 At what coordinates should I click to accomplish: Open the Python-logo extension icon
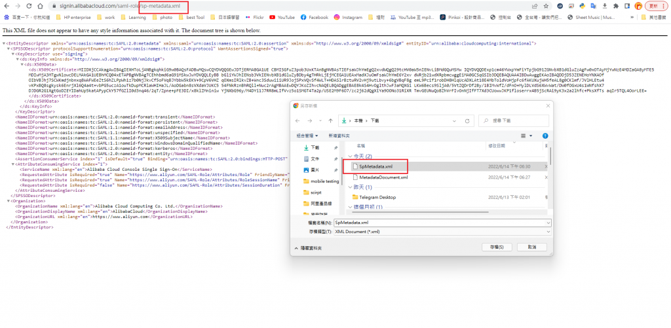point(583,6)
